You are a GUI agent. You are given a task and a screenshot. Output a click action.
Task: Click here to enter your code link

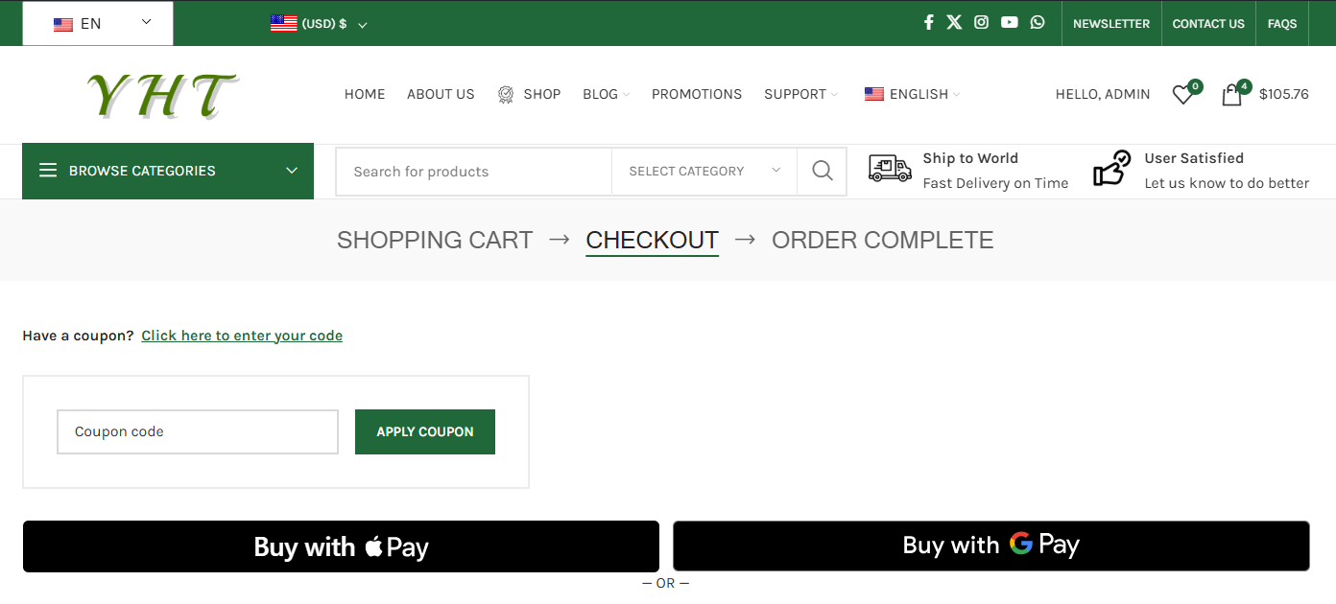(242, 336)
